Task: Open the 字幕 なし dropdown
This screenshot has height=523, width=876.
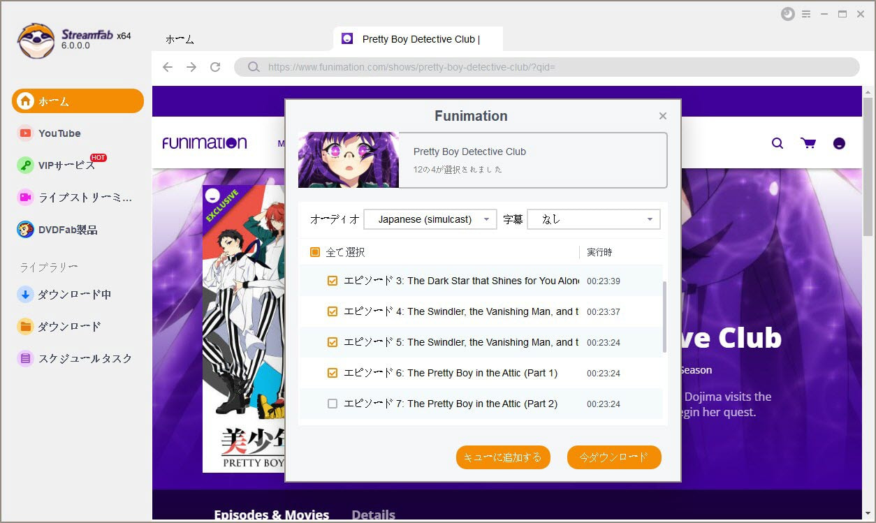Action: click(594, 219)
